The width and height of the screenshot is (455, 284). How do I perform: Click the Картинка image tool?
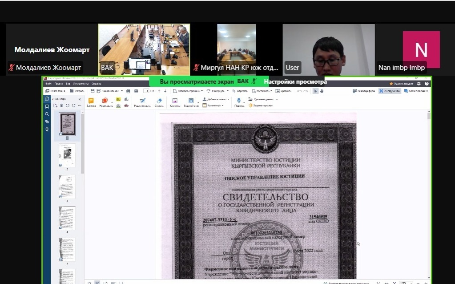point(175,102)
